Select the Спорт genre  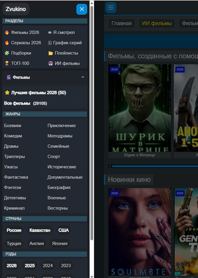point(53,157)
